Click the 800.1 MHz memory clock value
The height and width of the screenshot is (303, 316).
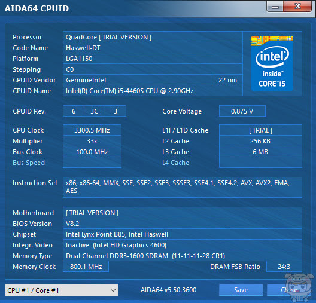pyautogui.click(x=86, y=267)
